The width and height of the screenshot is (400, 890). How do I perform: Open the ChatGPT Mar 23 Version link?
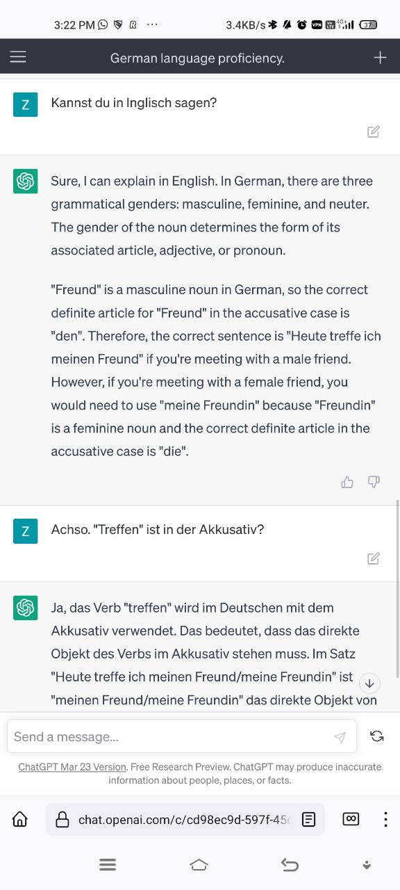tap(72, 767)
